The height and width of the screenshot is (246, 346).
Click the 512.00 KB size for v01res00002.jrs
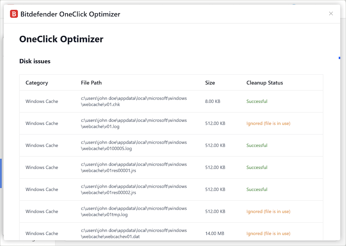coord(215,189)
